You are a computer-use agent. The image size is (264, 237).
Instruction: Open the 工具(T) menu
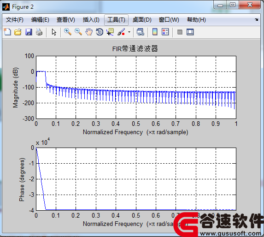coord(117,20)
